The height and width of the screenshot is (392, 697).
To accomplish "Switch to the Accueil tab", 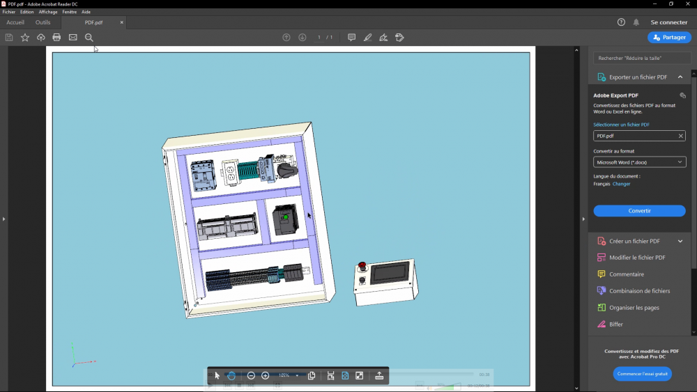I will point(15,22).
